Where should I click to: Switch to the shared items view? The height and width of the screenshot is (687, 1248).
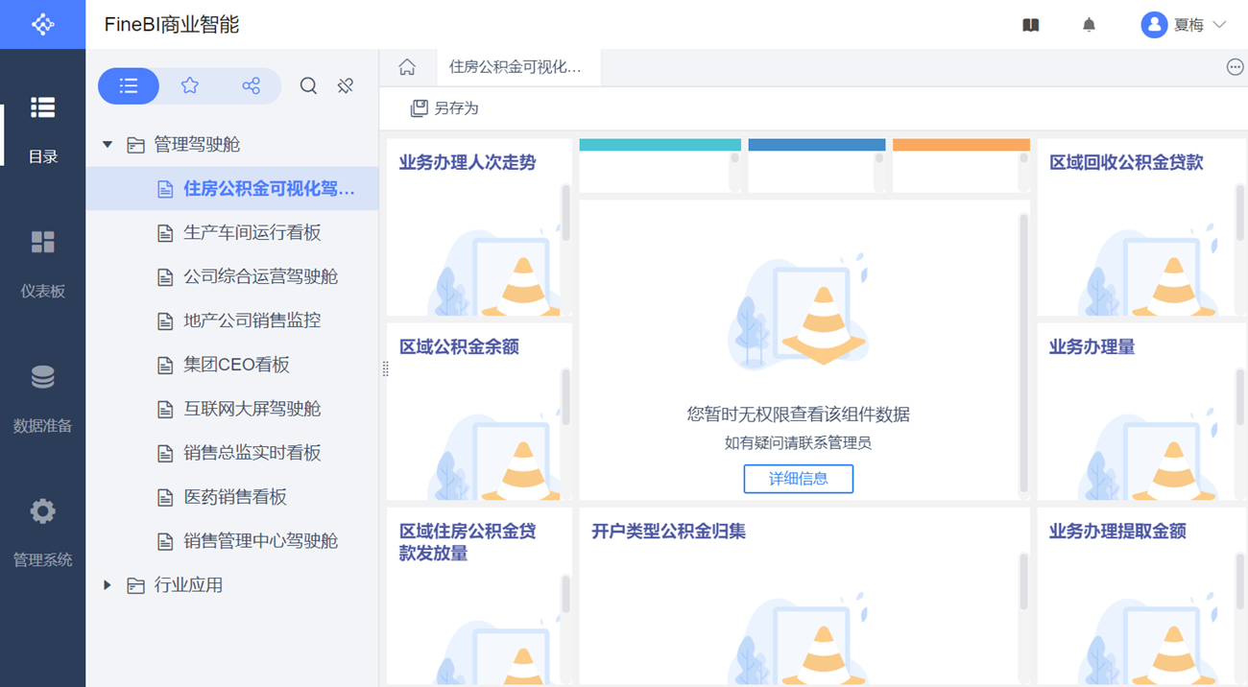pyautogui.click(x=252, y=86)
